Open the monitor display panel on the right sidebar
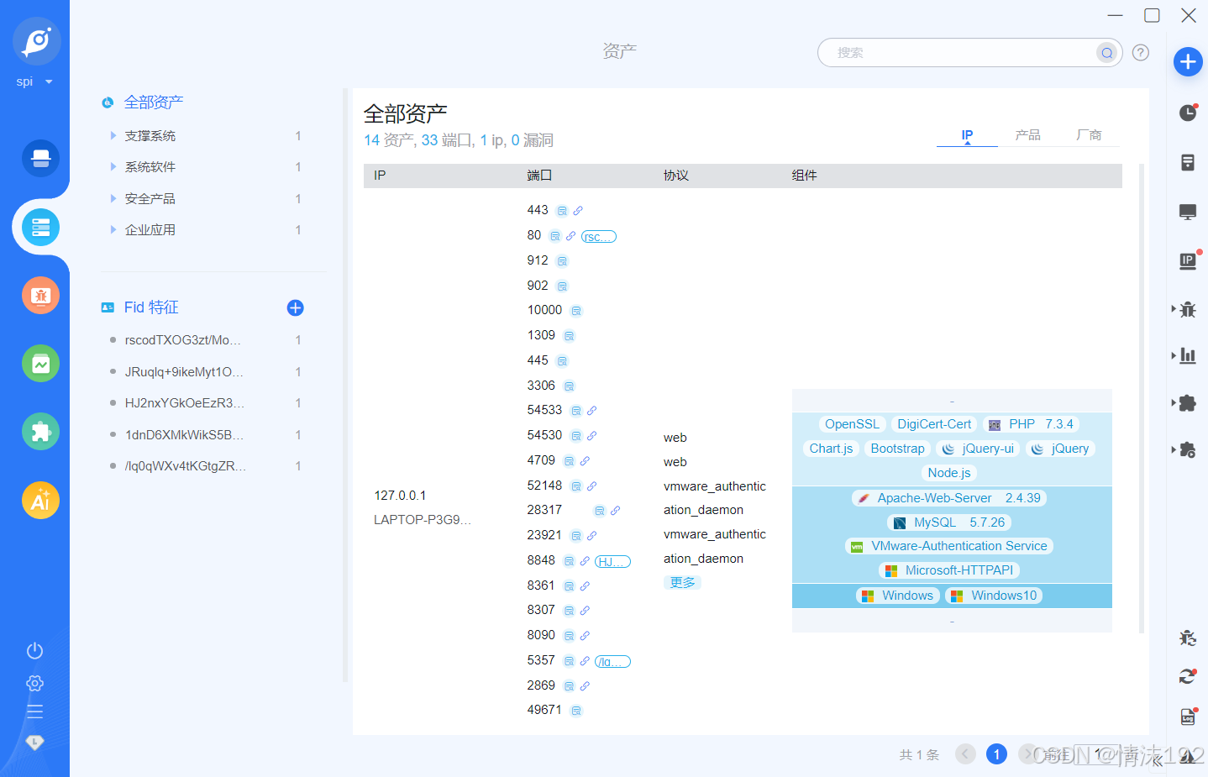Viewport: 1208px width, 777px height. [1188, 212]
